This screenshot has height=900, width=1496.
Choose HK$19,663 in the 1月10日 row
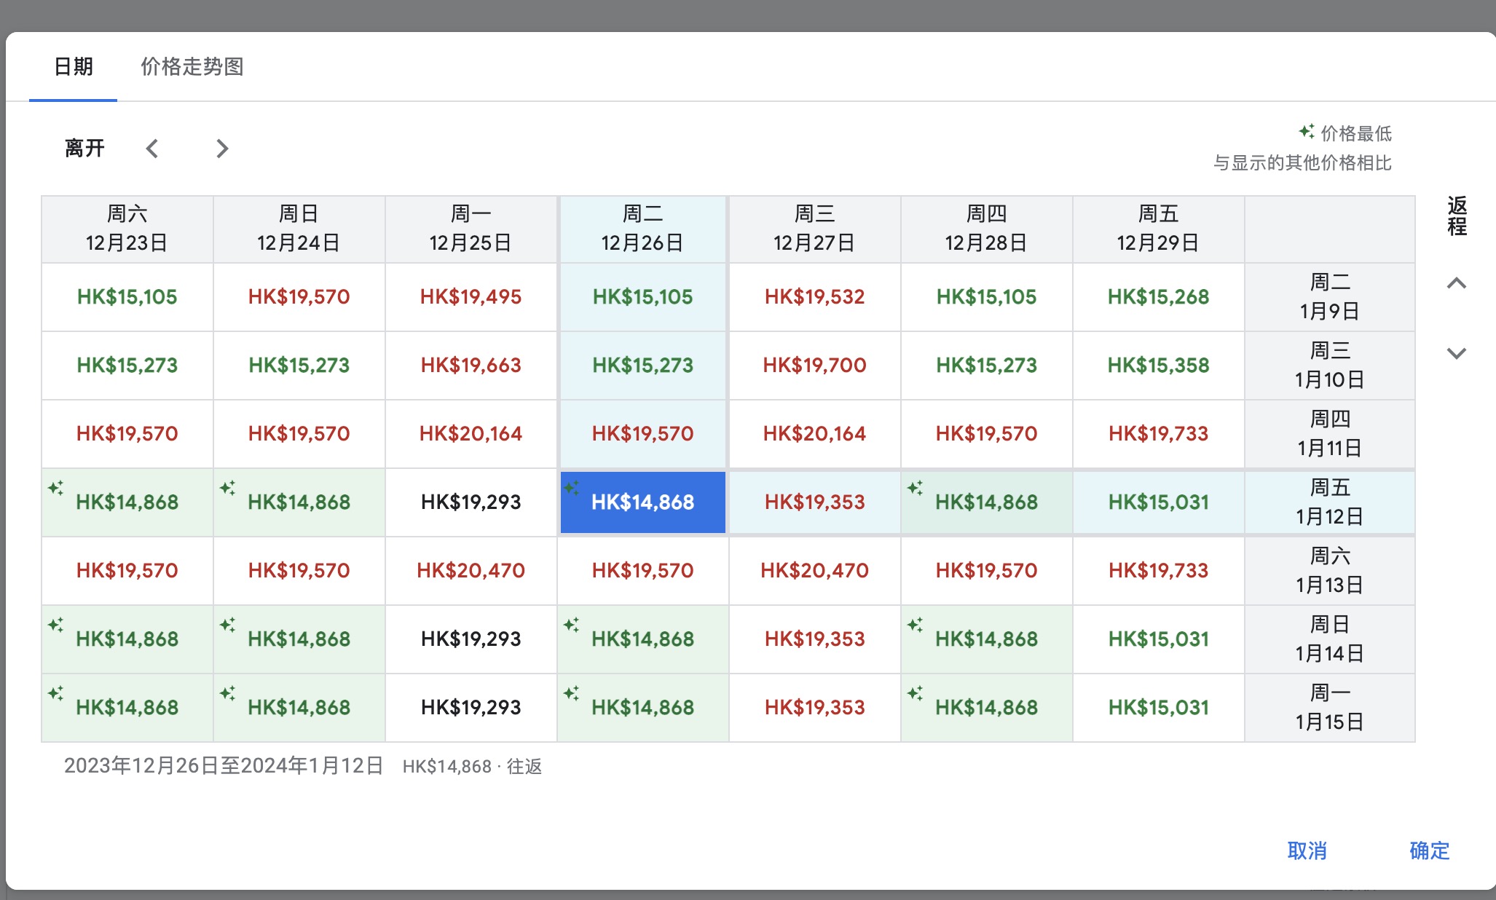(471, 366)
